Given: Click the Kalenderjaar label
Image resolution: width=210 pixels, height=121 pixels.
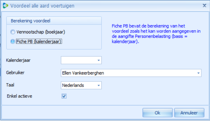Looking at the screenshot, I should click(18, 60).
